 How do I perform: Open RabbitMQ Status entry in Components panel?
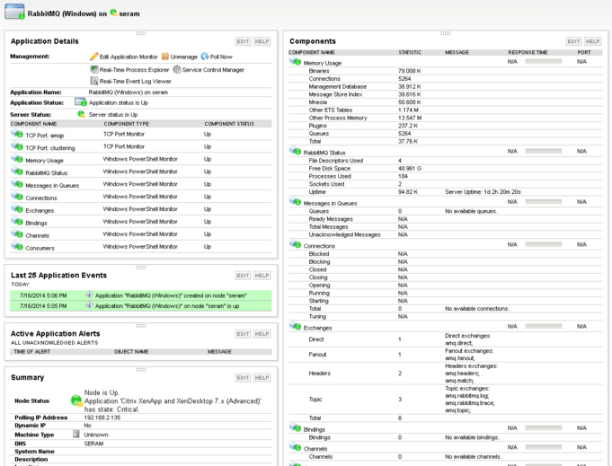click(324, 153)
